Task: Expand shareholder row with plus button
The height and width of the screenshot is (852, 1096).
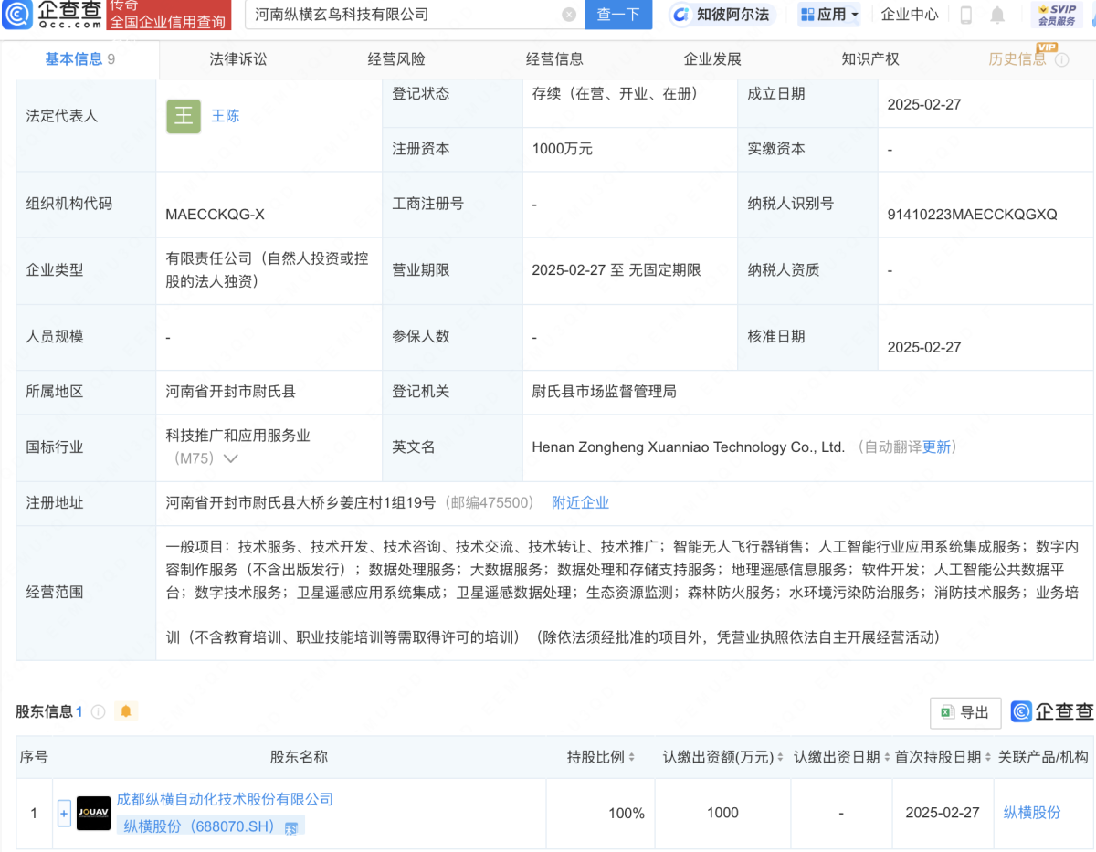Action: click(64, 813)
